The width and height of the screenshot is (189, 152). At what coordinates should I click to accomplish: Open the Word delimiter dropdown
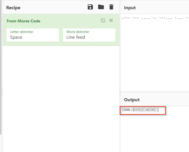click(89, 35)
